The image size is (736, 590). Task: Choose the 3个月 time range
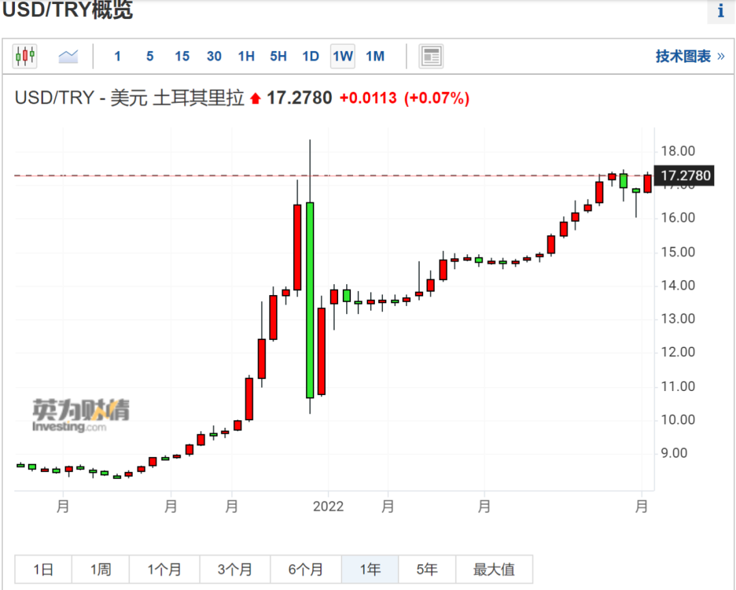[x=235, y=570]
